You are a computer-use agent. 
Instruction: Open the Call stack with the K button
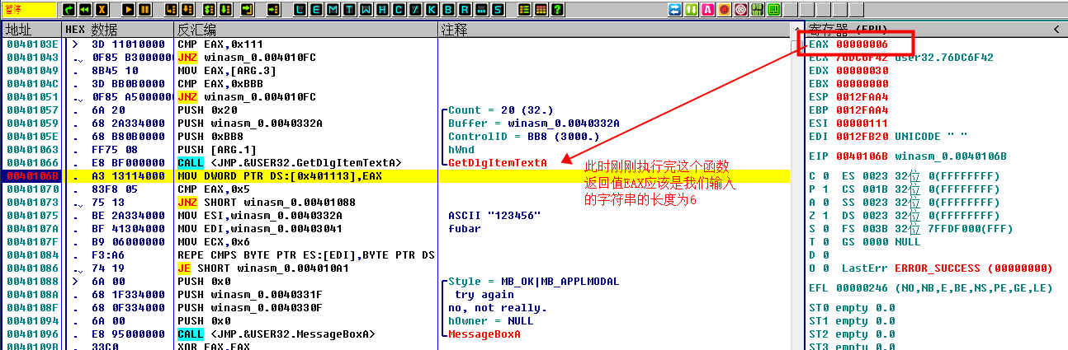(x=432, y=10)
